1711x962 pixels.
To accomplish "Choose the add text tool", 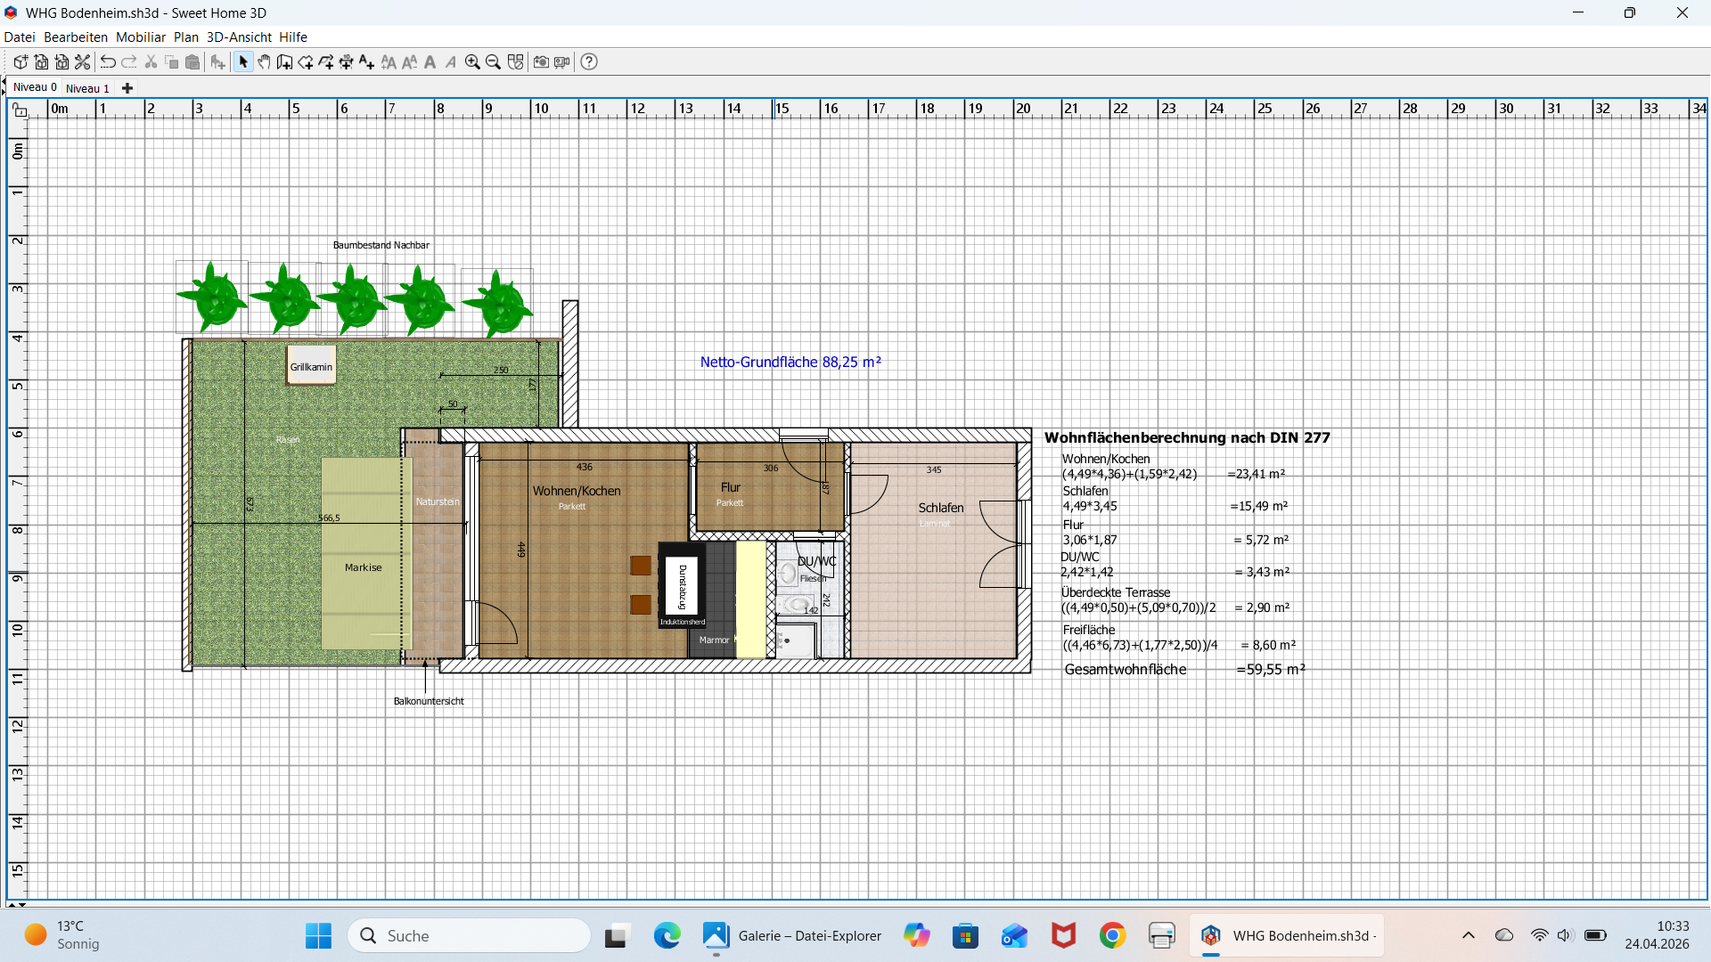I will (366, 62).
